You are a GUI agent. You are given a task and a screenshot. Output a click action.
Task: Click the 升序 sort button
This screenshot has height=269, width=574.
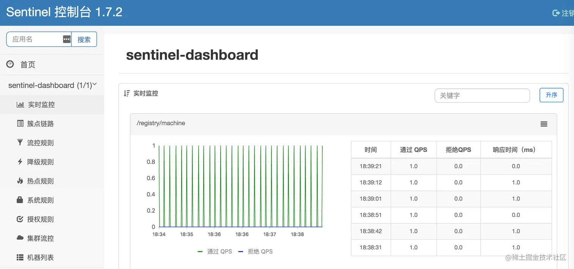coord(551,95)
